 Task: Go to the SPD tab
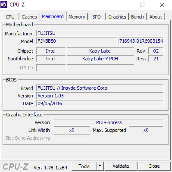pyautogui.click(x=97, y=17)
